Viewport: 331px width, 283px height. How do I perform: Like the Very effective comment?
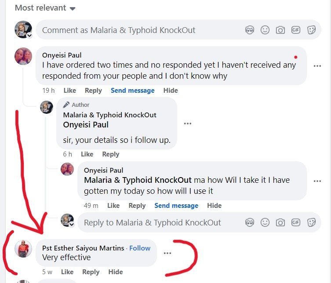click(x=67, y=272)
